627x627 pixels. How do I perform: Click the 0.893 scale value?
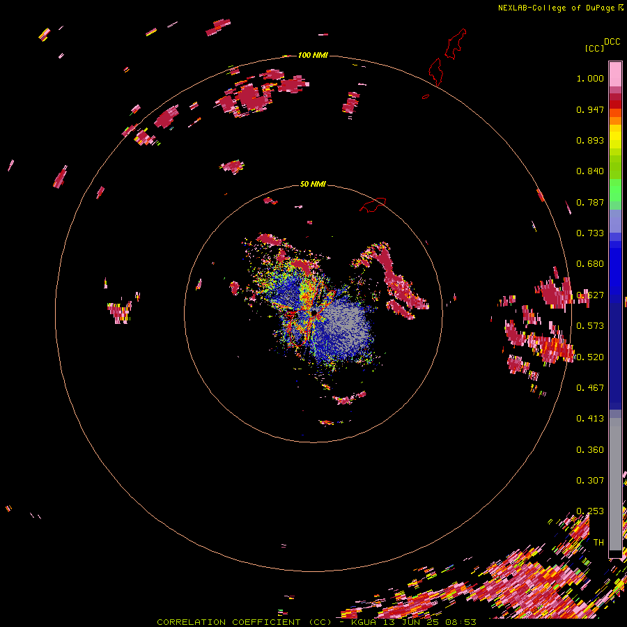pyautogui.click(x=590, y=140)
